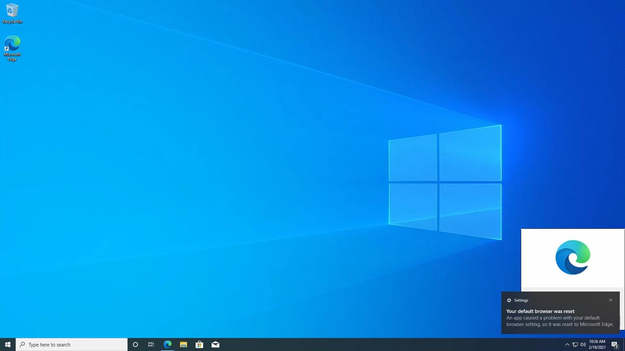Open the calendar via the clock
Viewport: 625px width, 351px height.
[x=597, y=344]
